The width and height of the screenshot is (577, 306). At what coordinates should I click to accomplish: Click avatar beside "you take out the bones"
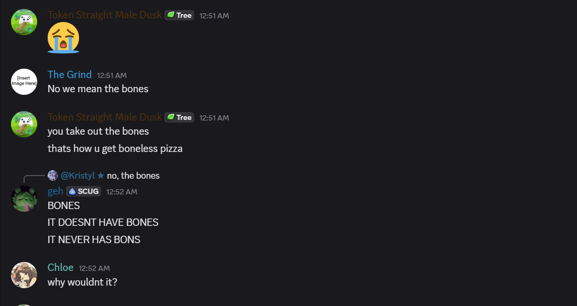24,124
